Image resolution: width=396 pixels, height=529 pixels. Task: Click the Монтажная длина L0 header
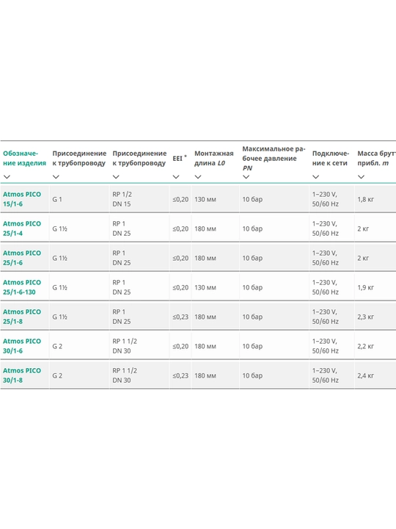pyautogui.click(x=214, y=158)
